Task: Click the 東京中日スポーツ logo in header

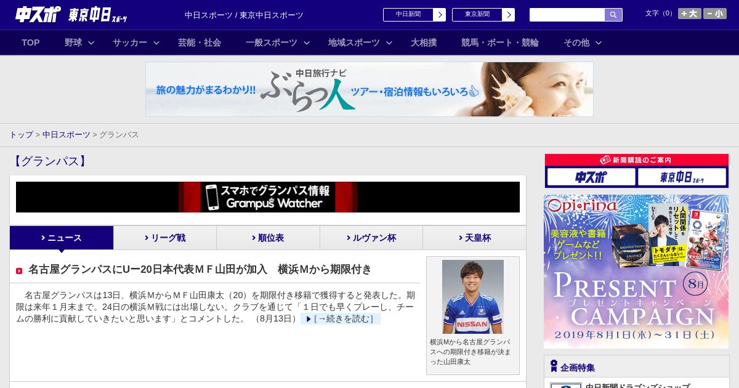Action: pos(99,15)
